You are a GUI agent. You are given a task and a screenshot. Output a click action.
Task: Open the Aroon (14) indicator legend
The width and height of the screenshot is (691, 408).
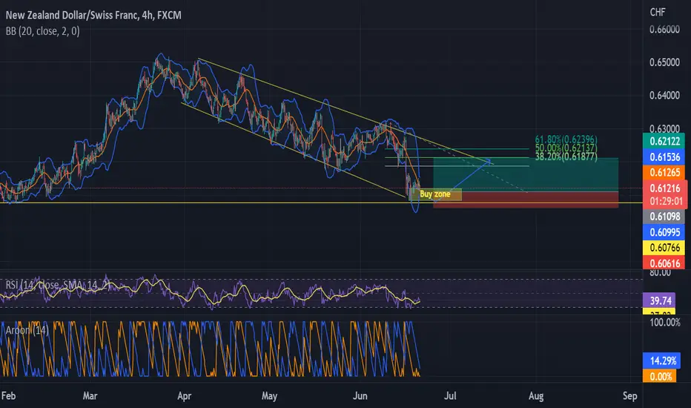click(27, 330)
